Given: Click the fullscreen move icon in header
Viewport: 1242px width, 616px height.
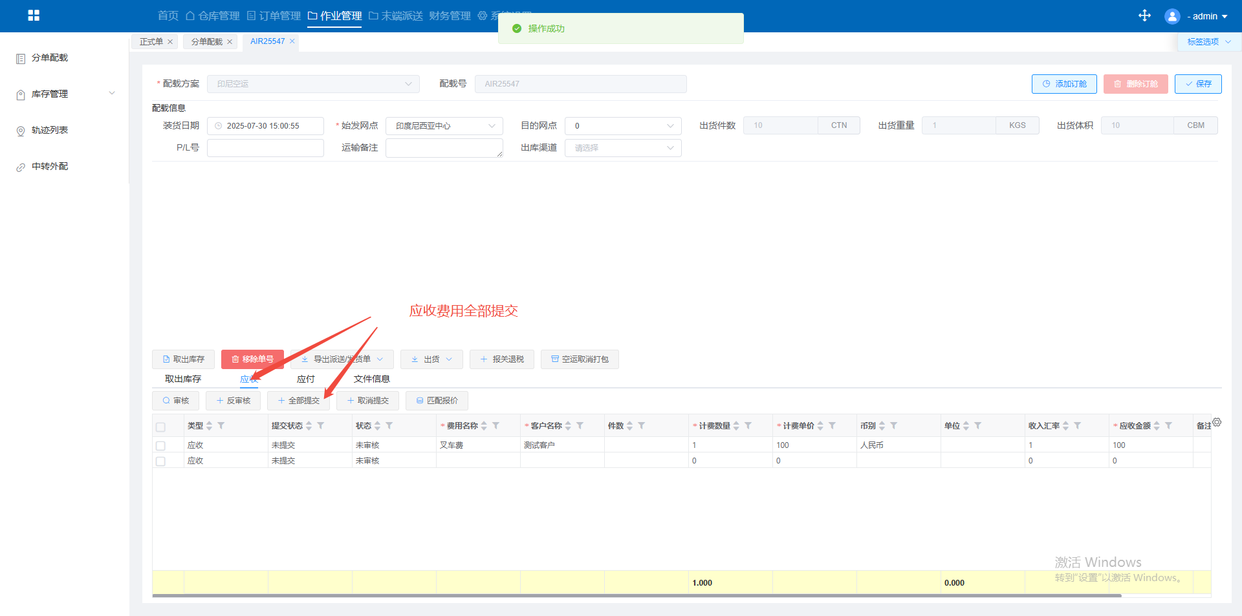Looking at the screenshot, I should click(1144, 16).
